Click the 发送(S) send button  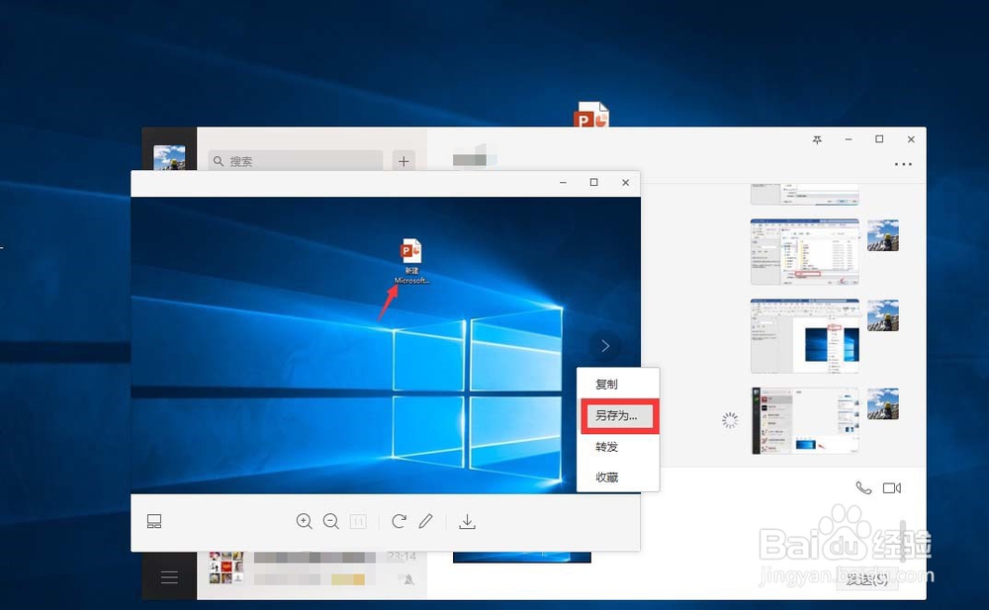(x=867, y=579)
